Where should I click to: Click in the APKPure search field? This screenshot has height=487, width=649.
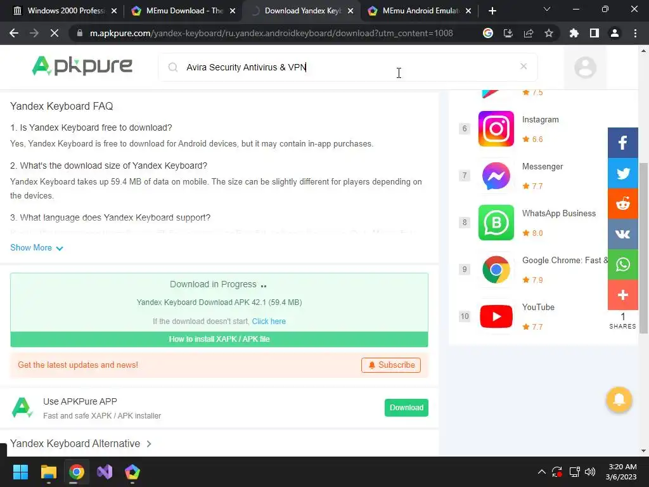(x=348, y=67)
